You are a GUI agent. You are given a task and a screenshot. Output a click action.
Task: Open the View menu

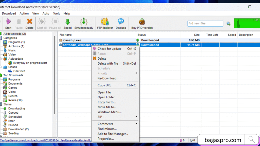click(35, 13)
